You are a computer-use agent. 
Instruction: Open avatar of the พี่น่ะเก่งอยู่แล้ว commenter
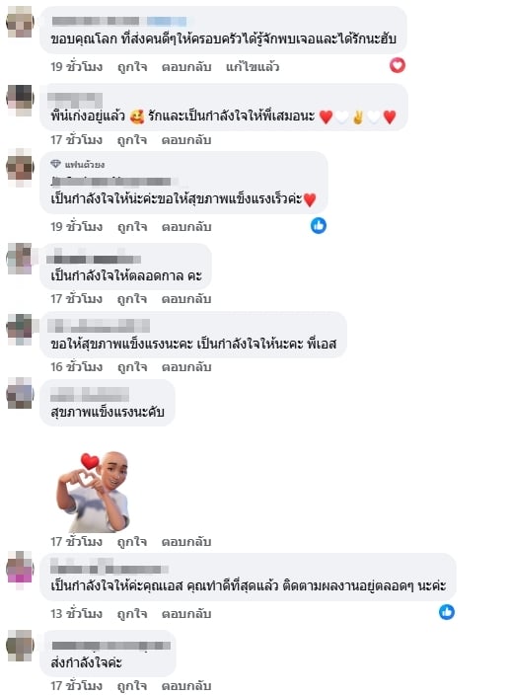20,99
